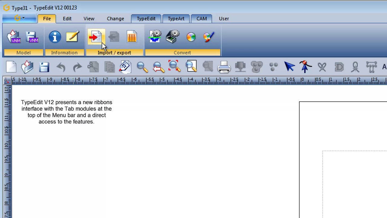This screenshot has height=218, width=387.
Task: Click the Copy documents icon
Action: 109,67
